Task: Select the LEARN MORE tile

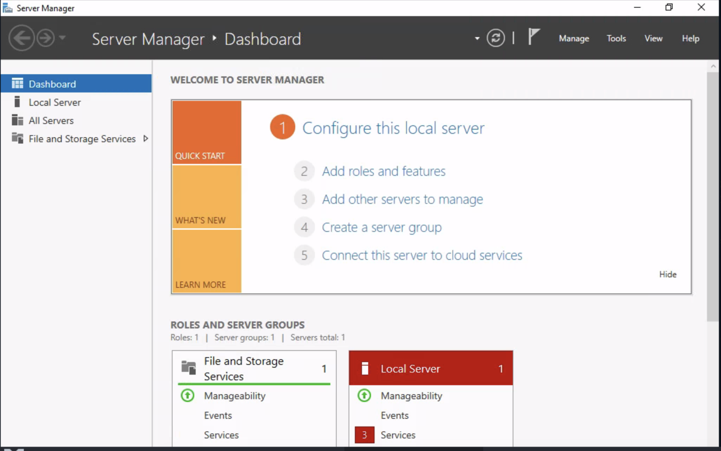Action: click(x=207, y=261)
